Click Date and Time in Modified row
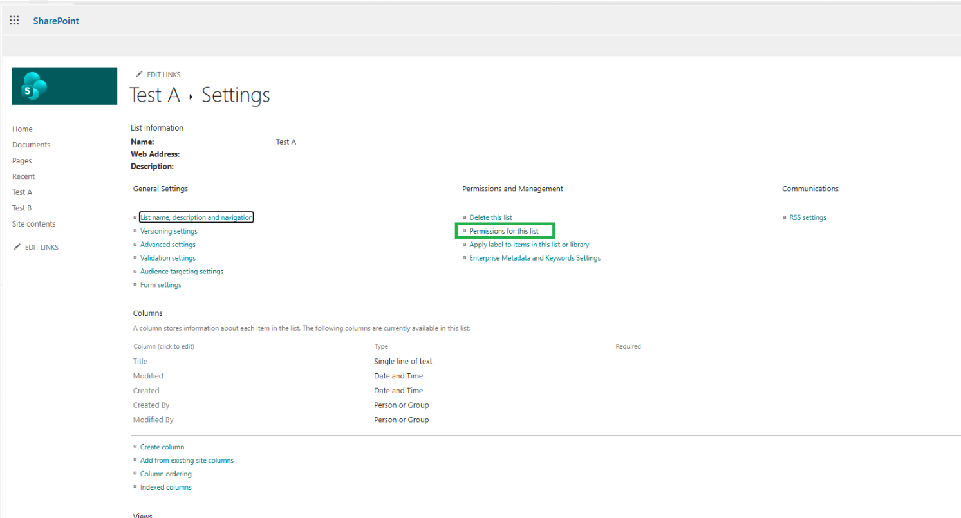The height and width of the screenshot is (518, 961). [398, 376]
